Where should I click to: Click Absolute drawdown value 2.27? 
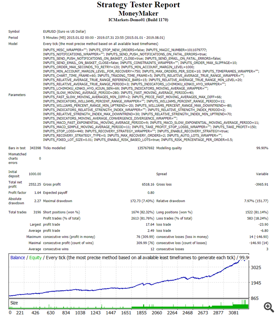pos(38,201)
